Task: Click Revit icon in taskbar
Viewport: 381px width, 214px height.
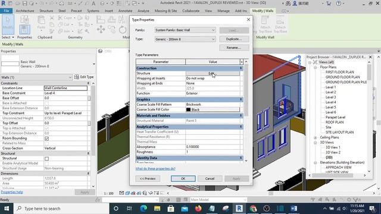Action: (x=239, y=209)
